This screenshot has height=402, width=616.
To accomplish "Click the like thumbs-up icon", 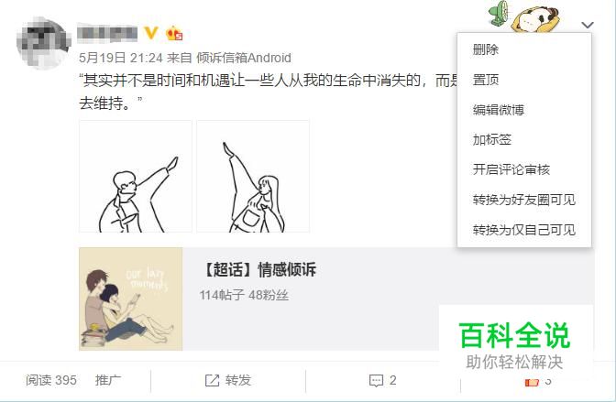I will pos(532,382).
